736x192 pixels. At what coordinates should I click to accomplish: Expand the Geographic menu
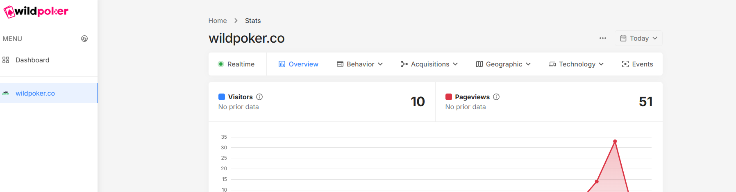pyautogui.click(x=503, y=64)
